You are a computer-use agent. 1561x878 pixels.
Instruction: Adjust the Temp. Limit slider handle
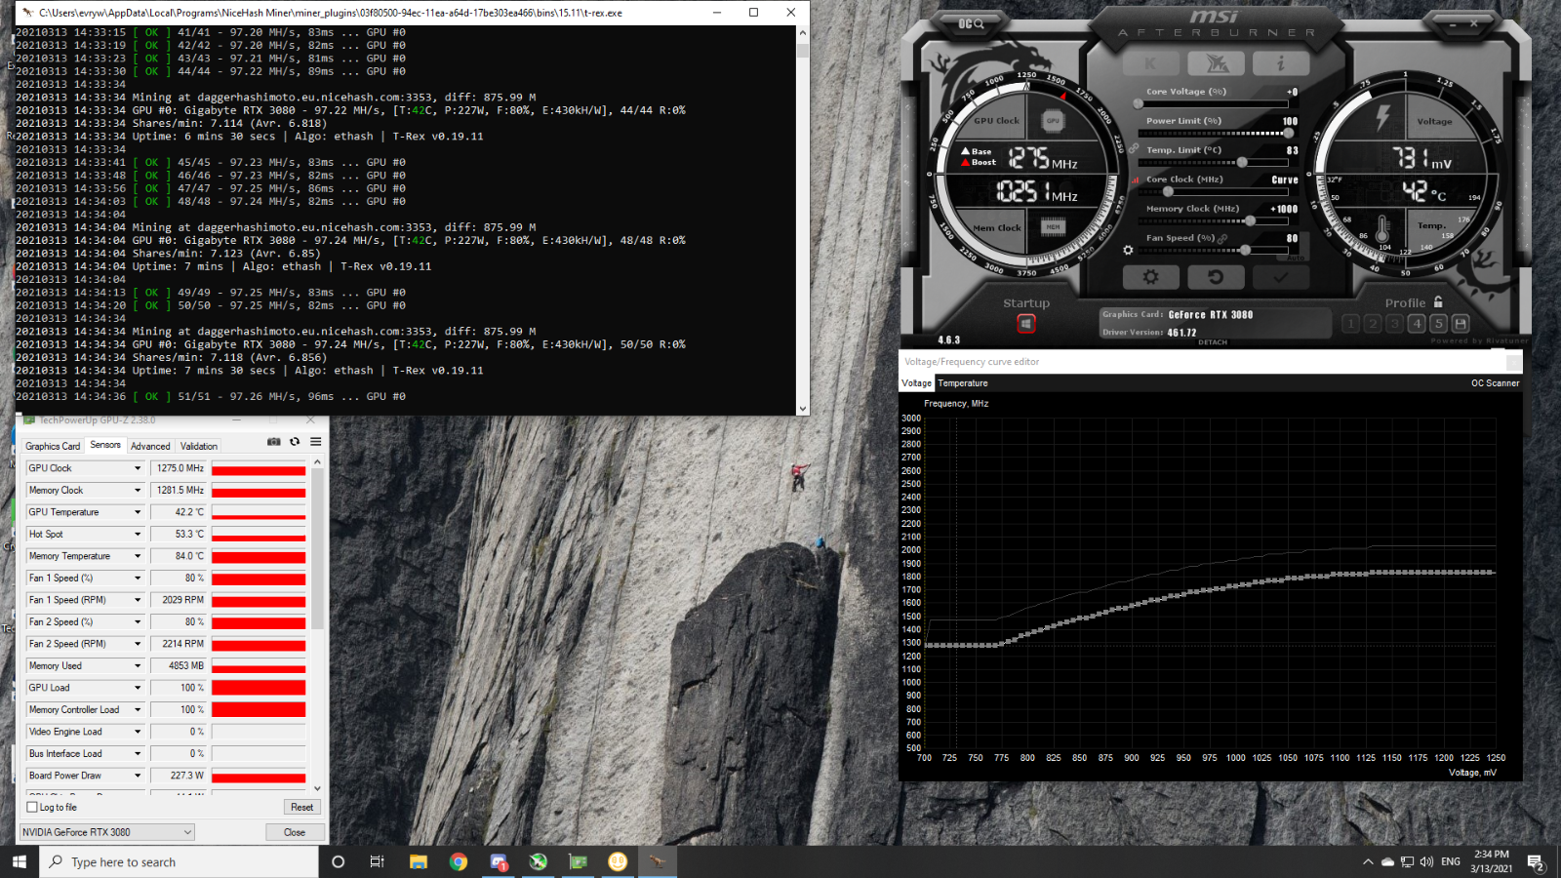(1242, 162)
